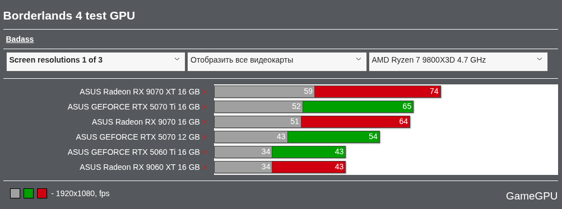562x209 pixels.
Task: Expand the Отобразить все видеокарты dropdown
Action: pos(277,61)
